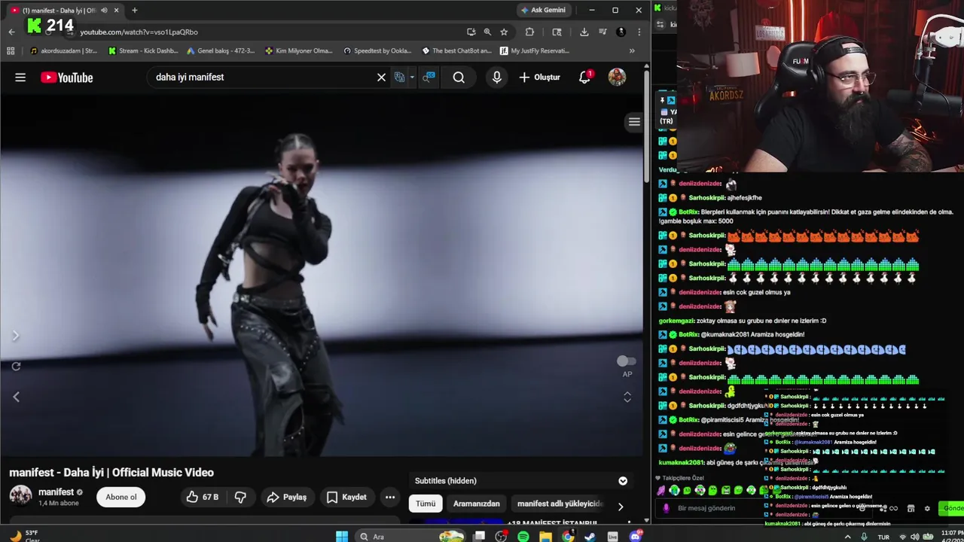Open the apps grid in bookmarks bar
The width and height of the screenshot is (964, 542).
pyautogui.click(x=11, y=50)
